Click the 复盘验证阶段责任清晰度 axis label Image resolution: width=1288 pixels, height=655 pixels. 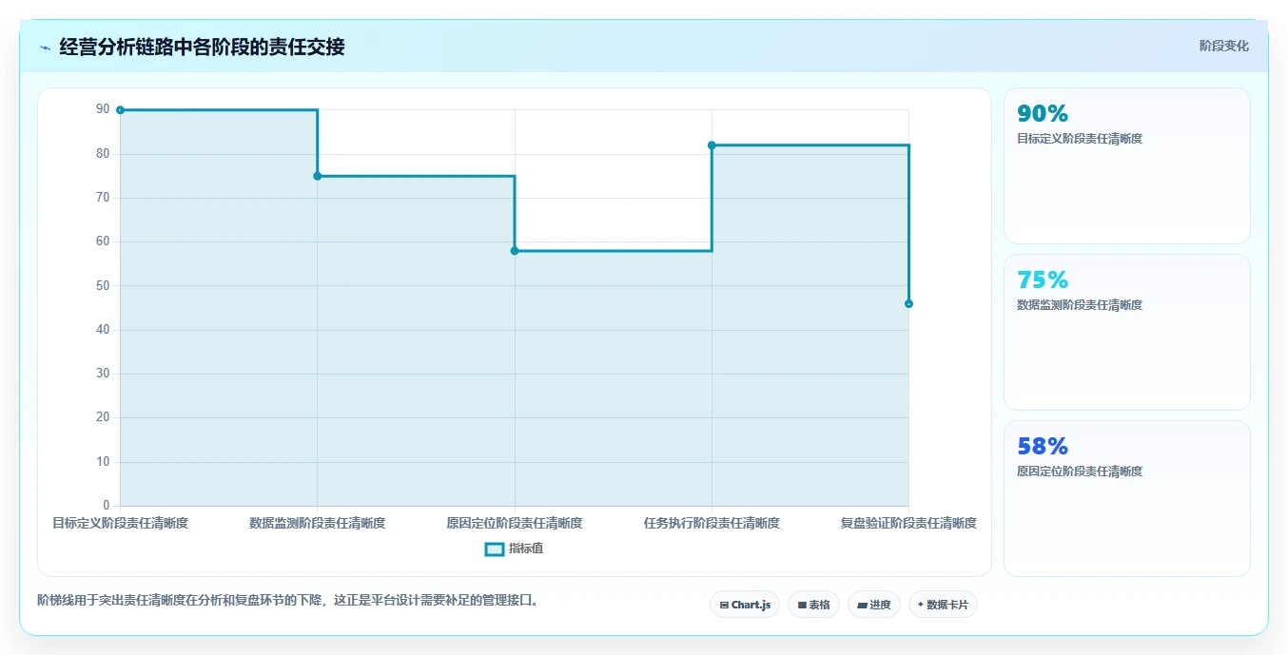pos(908,523)
